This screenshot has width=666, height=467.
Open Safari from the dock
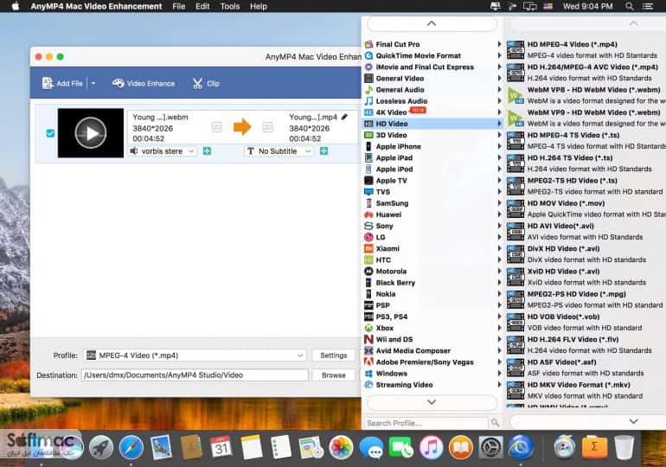(x=131, y=447)
